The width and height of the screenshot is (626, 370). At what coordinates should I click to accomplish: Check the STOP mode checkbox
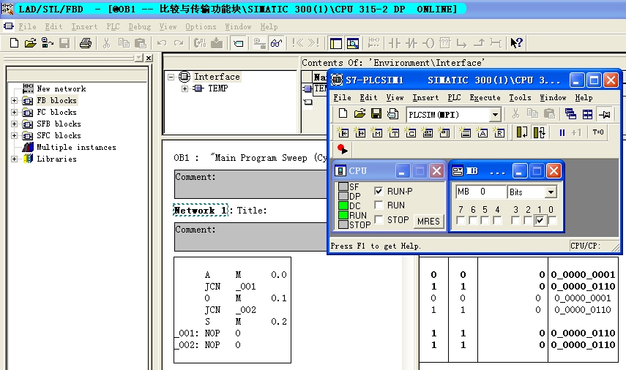(379, 219)
